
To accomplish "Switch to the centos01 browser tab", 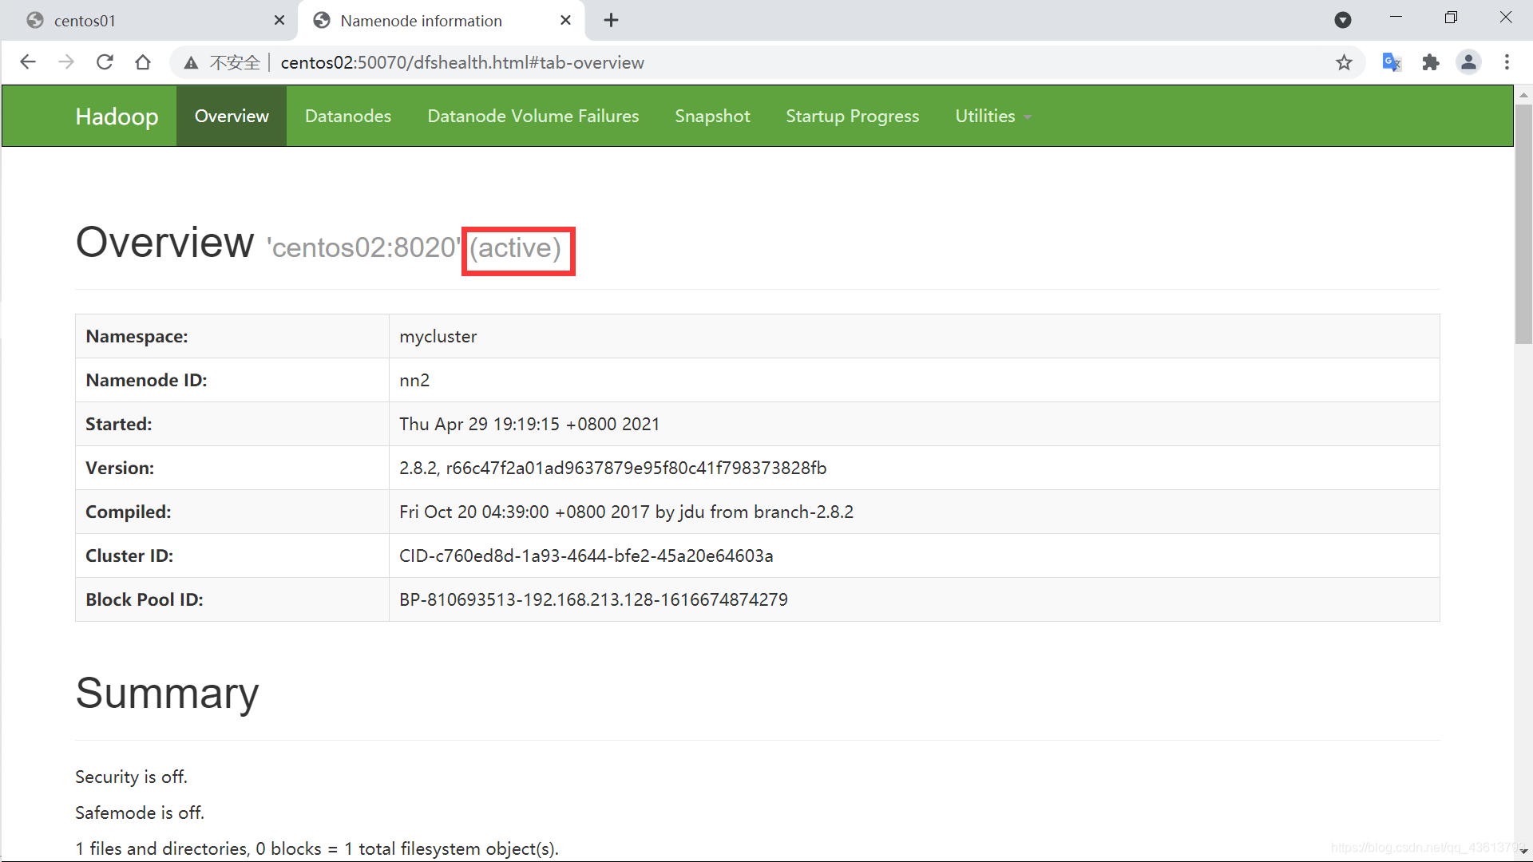I will [149, 20].
